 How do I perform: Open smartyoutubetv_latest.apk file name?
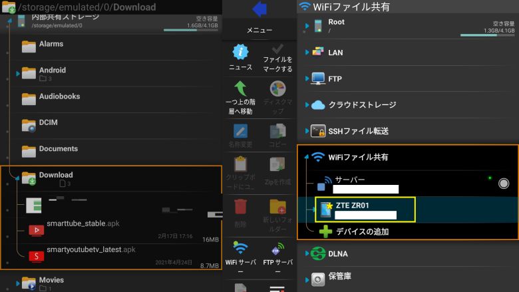91,249
